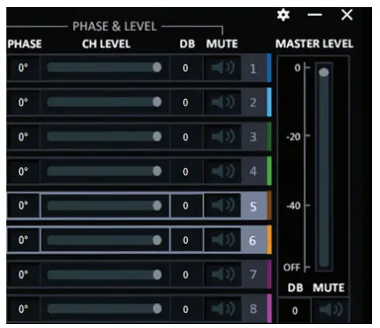This screenshot has height=328, width=380.
Task: Click the channel 7 DB value field
Action: (186, 274)
